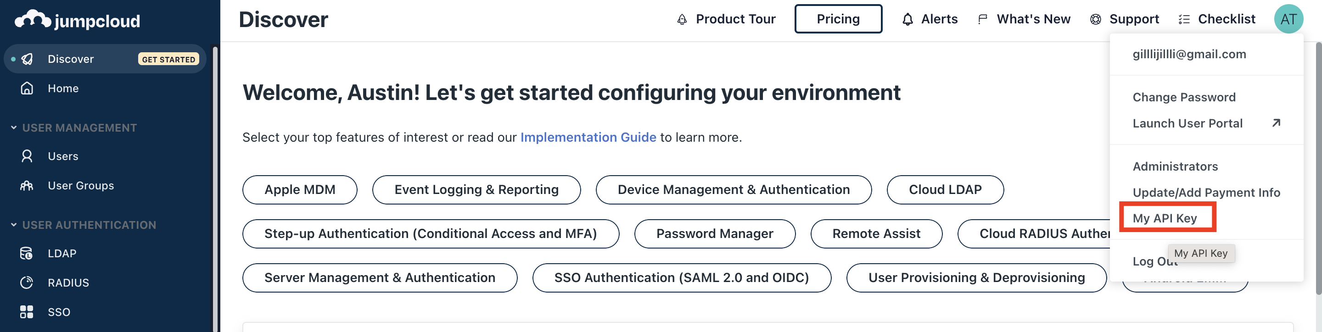Collapse the USER MANAGEMENT section
The image size is (1322, 332).
[14, 127]
